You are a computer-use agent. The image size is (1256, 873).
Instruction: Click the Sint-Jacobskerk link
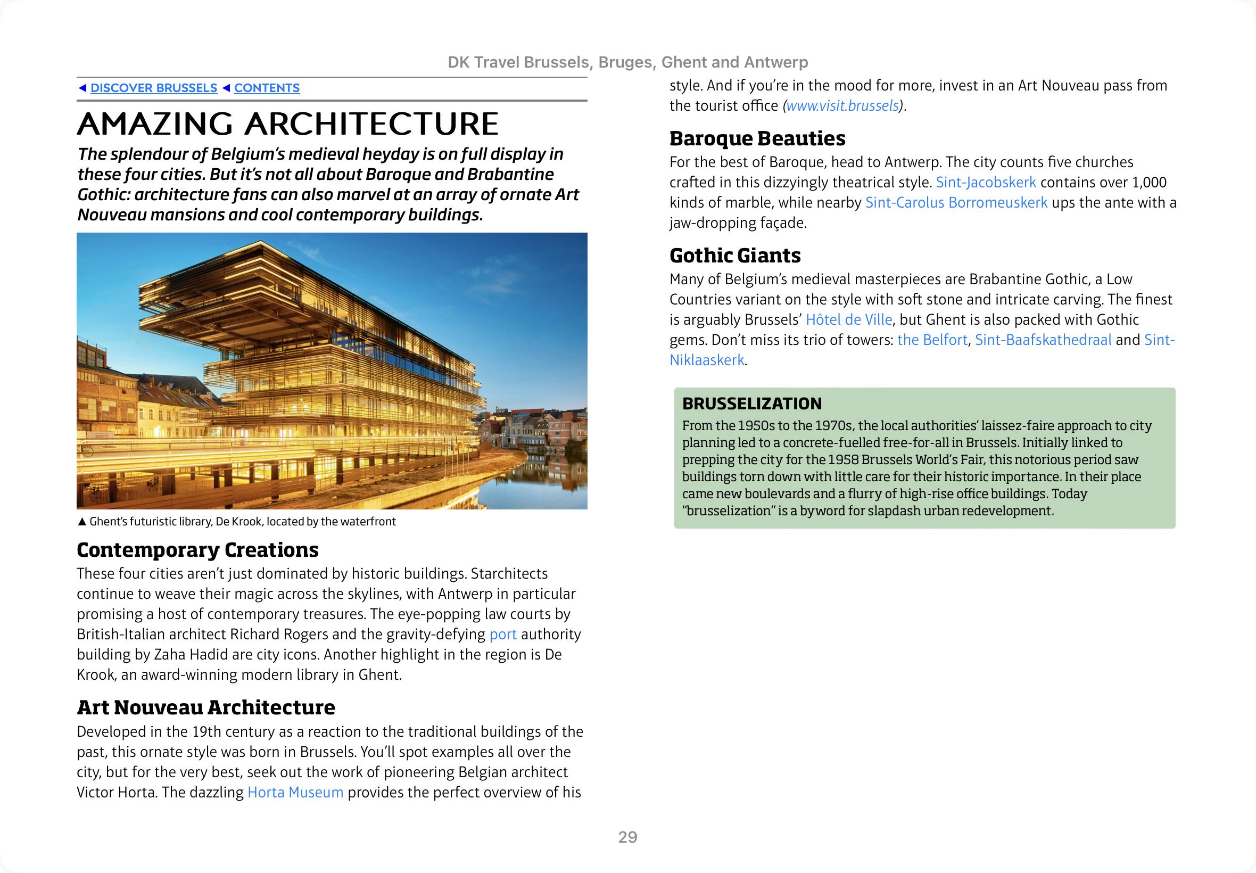pyautogui.click(x=985, y=182)
